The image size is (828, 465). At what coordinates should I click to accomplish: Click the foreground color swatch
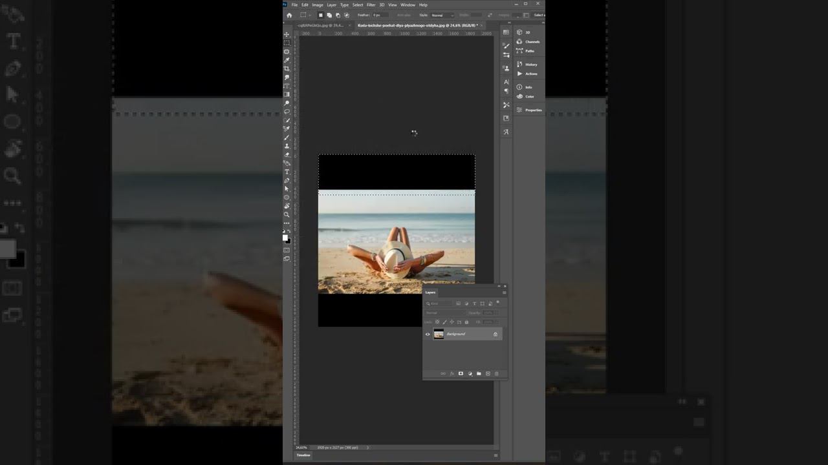tap(285, 237)
